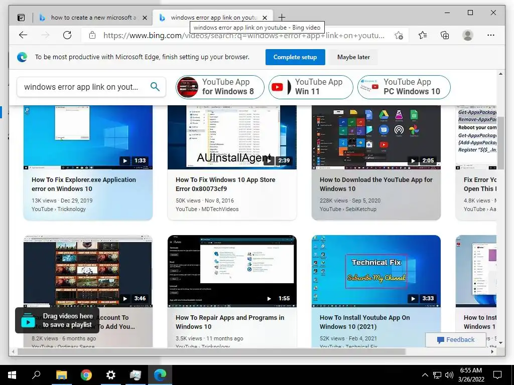
Task: Open the notification center icon
Action: click(x=497, y=375)
